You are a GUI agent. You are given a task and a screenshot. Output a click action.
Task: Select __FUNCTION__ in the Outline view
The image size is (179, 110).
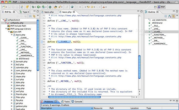[x=159, y=35]
